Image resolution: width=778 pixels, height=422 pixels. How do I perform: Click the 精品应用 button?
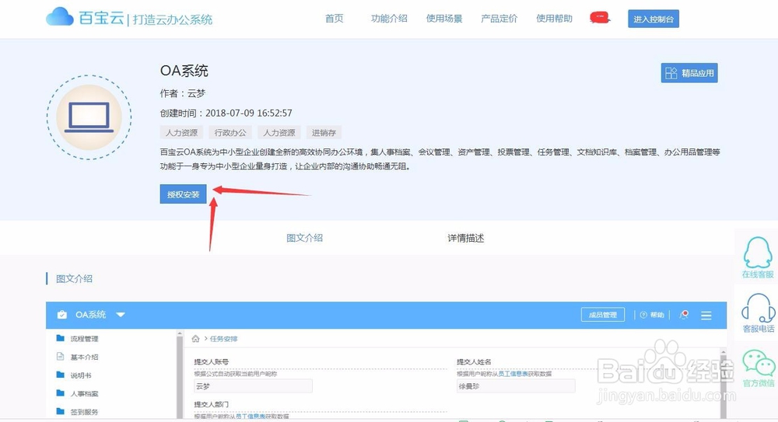click(689, 73)
